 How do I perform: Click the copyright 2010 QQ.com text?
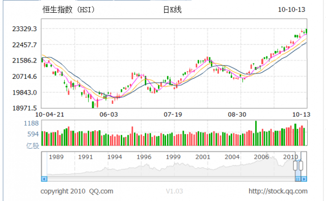click(77, 191)
